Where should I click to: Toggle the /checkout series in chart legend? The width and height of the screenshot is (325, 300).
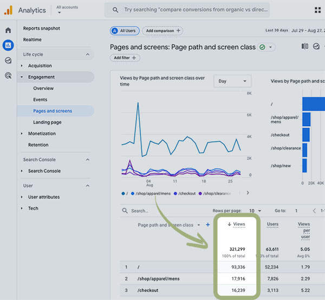(186, 193)
